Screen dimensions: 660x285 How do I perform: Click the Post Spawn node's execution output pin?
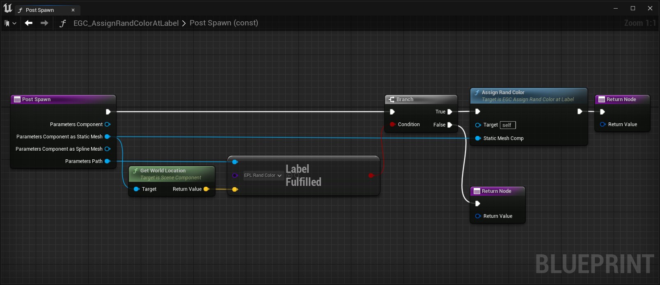[108, 112]
